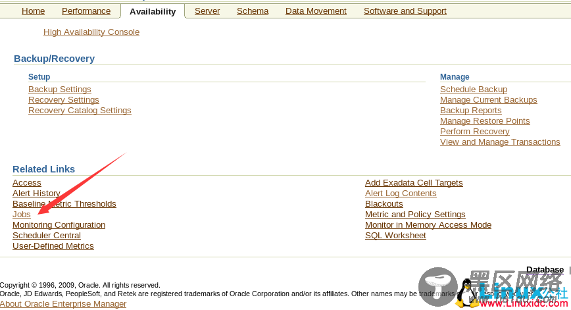Click Perform Recovery link

[474, 132]
